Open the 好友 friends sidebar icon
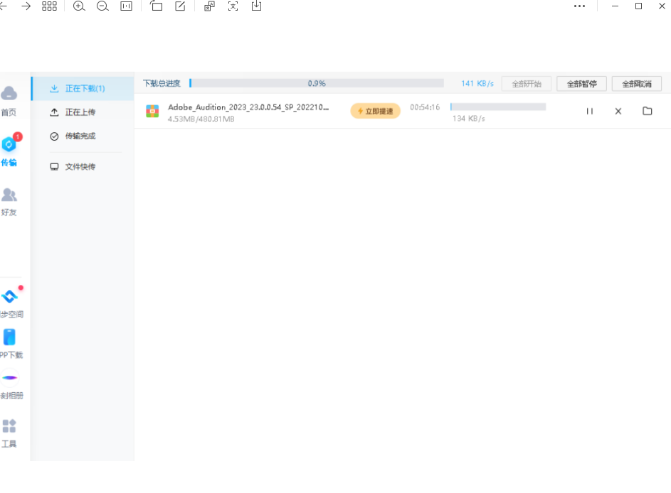This screenshot has width=671, height=493. pos(9,195)
